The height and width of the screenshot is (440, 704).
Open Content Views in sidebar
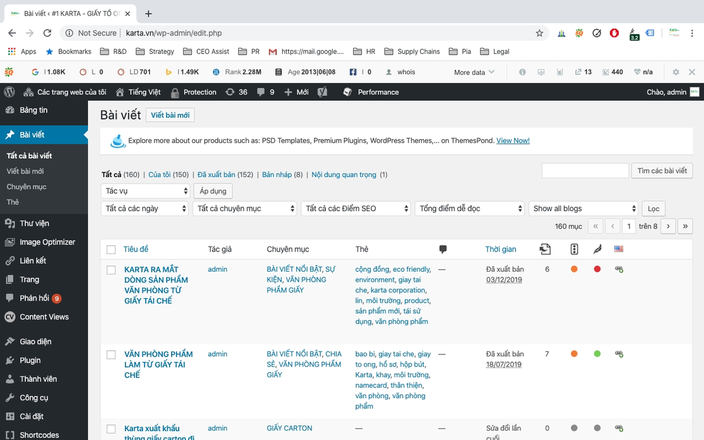44,317
